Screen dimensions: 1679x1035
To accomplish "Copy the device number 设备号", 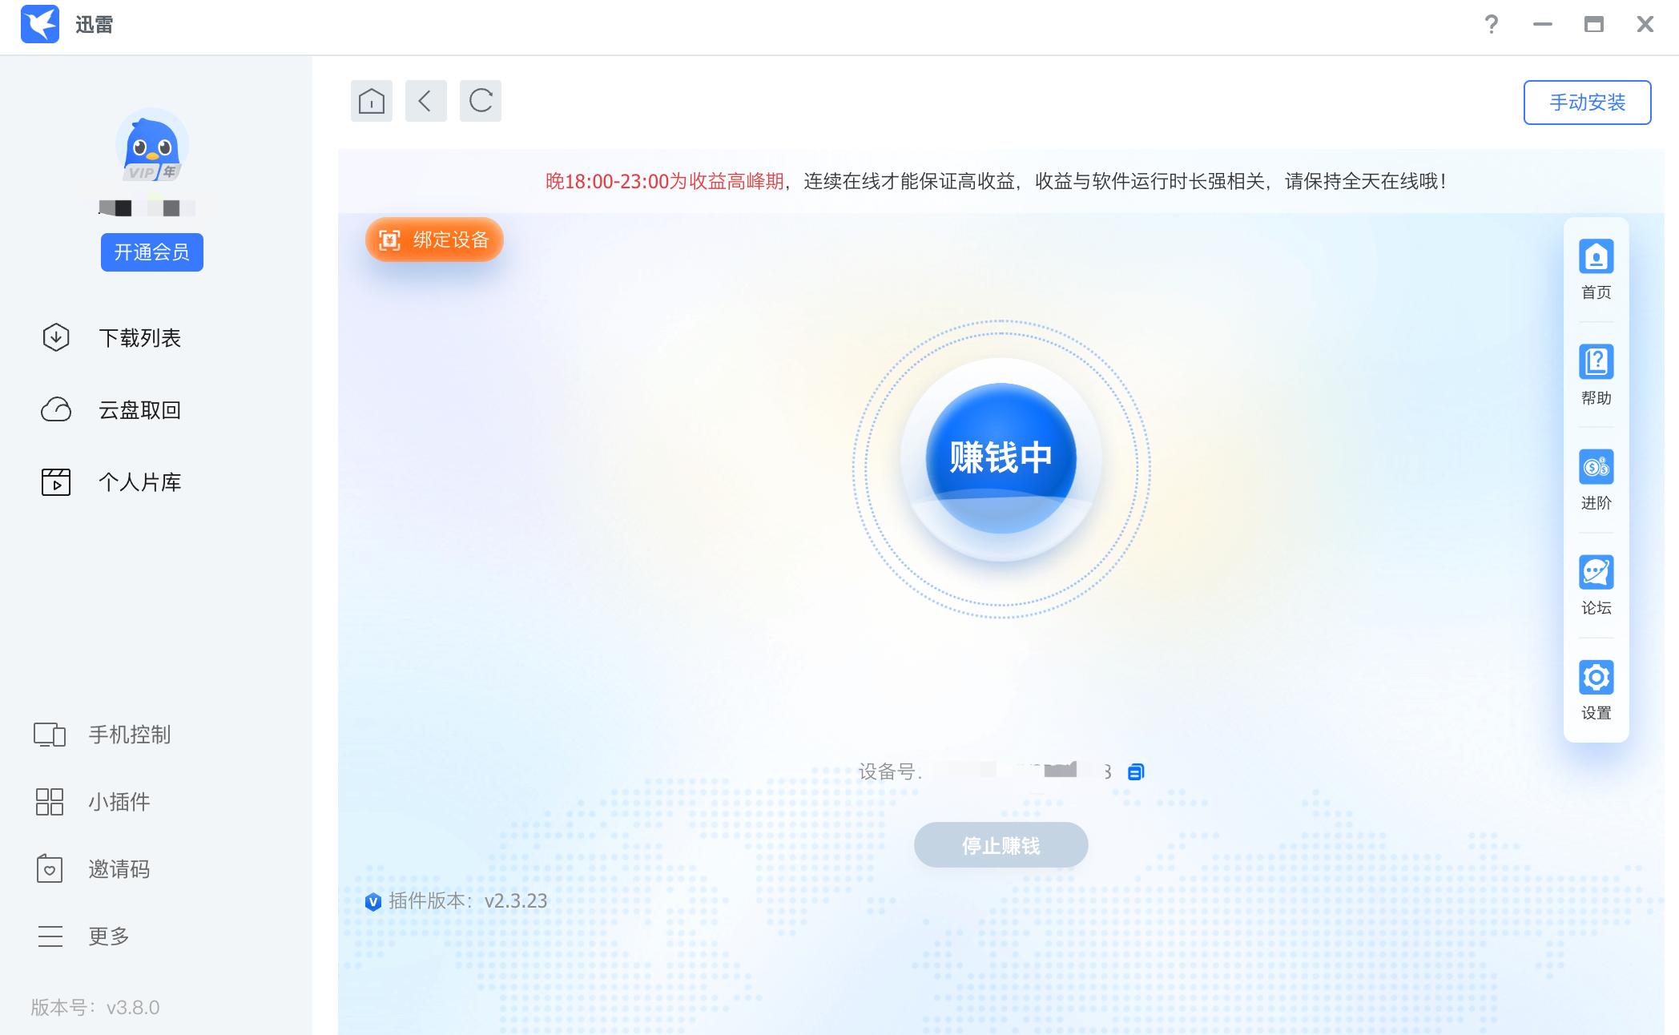I will tap(1136, 771).
